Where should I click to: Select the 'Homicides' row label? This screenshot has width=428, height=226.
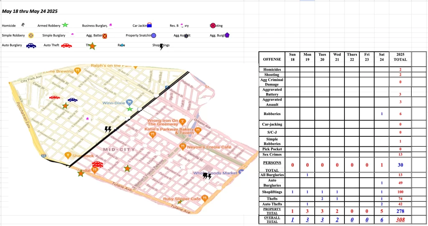[272, 70]
